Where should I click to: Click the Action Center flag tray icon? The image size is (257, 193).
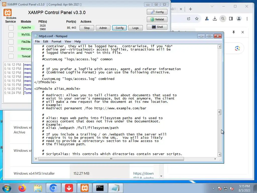[x=220, y=188]
